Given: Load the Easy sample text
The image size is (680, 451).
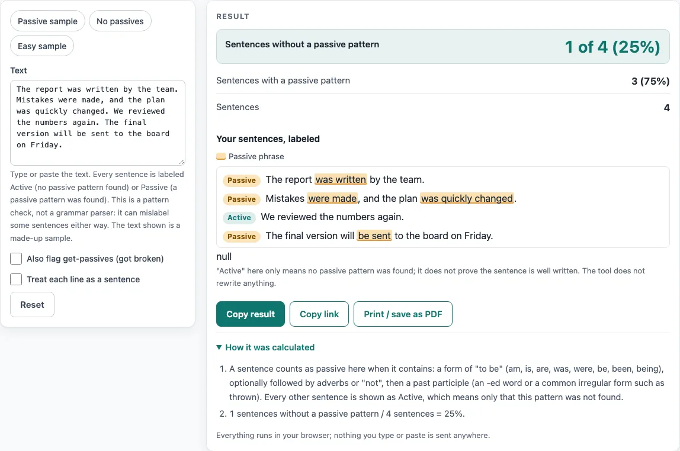Looking at the screenshot, I should (x=42, y=46).
